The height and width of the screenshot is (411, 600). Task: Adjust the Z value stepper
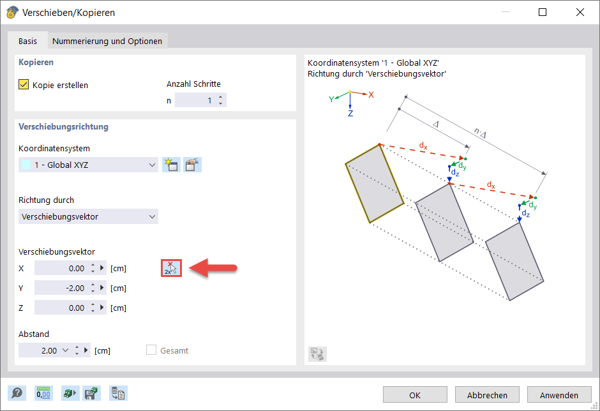93,308
